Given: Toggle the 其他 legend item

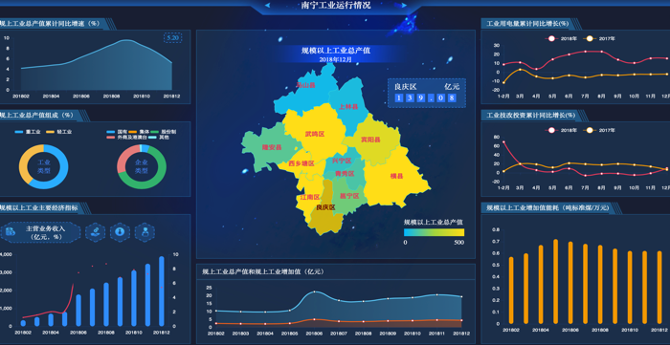Looking at the screenshot, I should click(x=159, y=138).
